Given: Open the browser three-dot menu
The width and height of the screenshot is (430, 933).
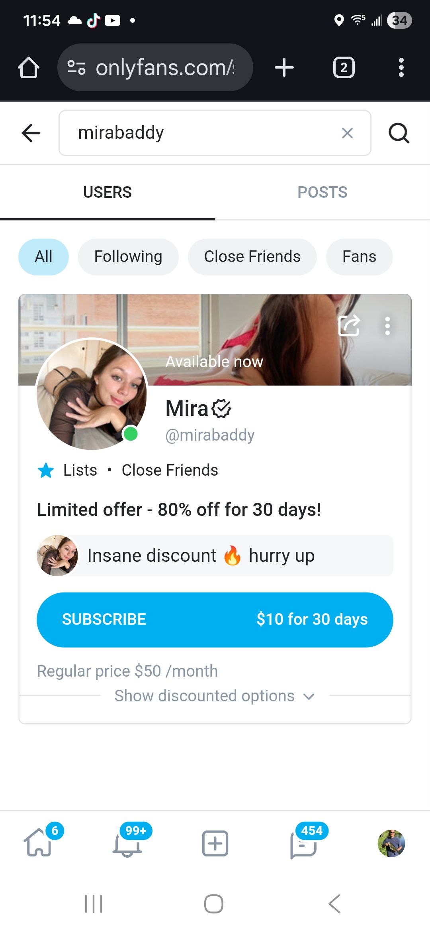Looking at the screenshot, I should (x=401, y=67).
